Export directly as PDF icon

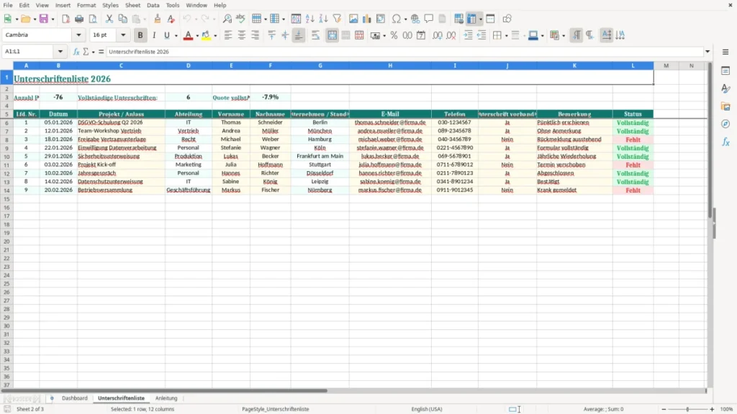pos(65,19)
